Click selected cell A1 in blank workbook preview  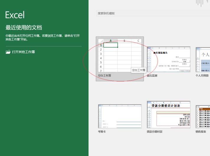111,45
